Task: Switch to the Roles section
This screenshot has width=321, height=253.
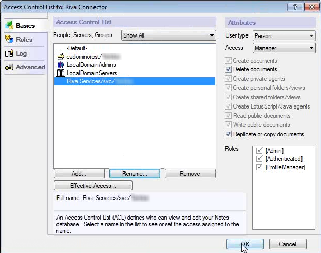Action: pyautogui.click(x=24, y=39)
